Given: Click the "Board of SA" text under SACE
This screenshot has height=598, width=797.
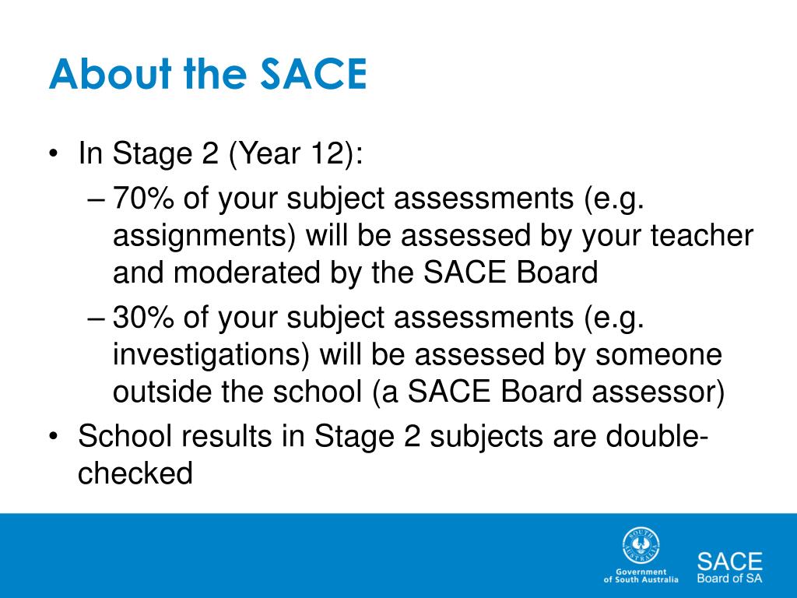Looking at the screenshot, I should coord(729,579).
